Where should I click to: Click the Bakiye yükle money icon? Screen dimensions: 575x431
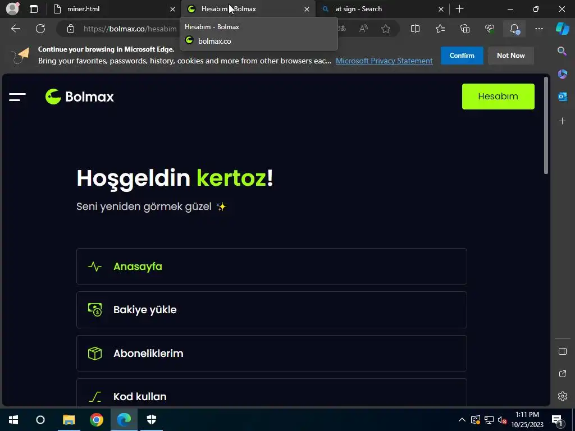tap(94, 310)
